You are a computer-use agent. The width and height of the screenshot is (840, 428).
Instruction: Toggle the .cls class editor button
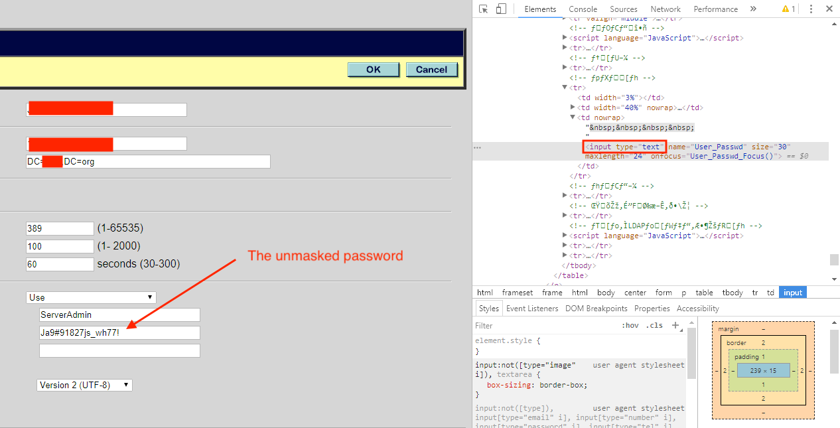tap(654, 326)
